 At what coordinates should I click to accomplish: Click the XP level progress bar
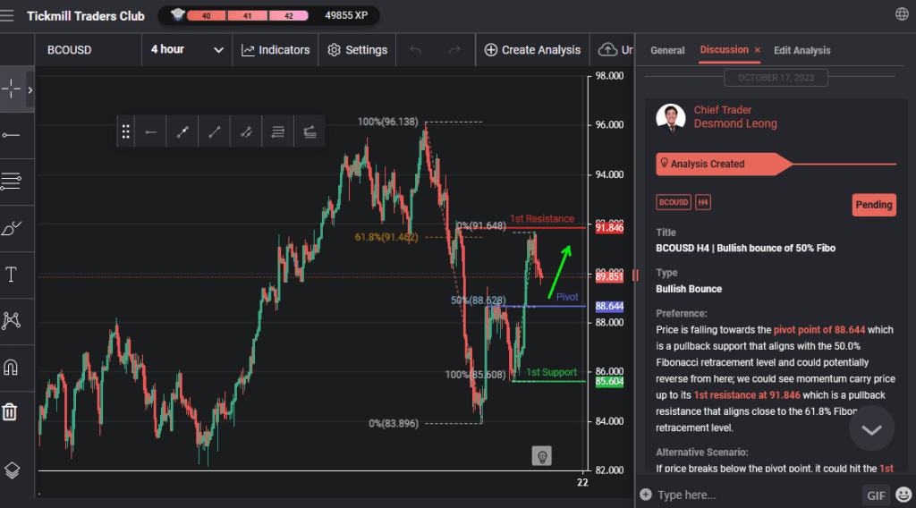coord(249,16)
